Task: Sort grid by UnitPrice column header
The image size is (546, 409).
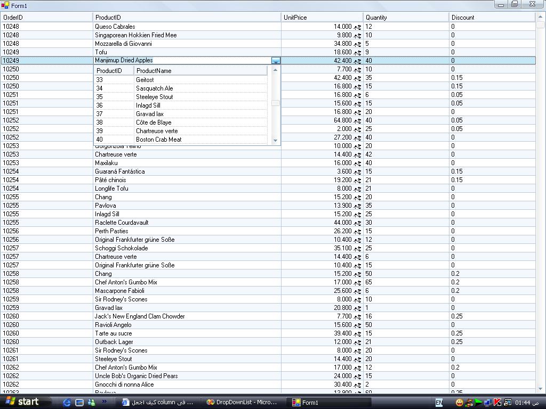Action: [322, 18]
